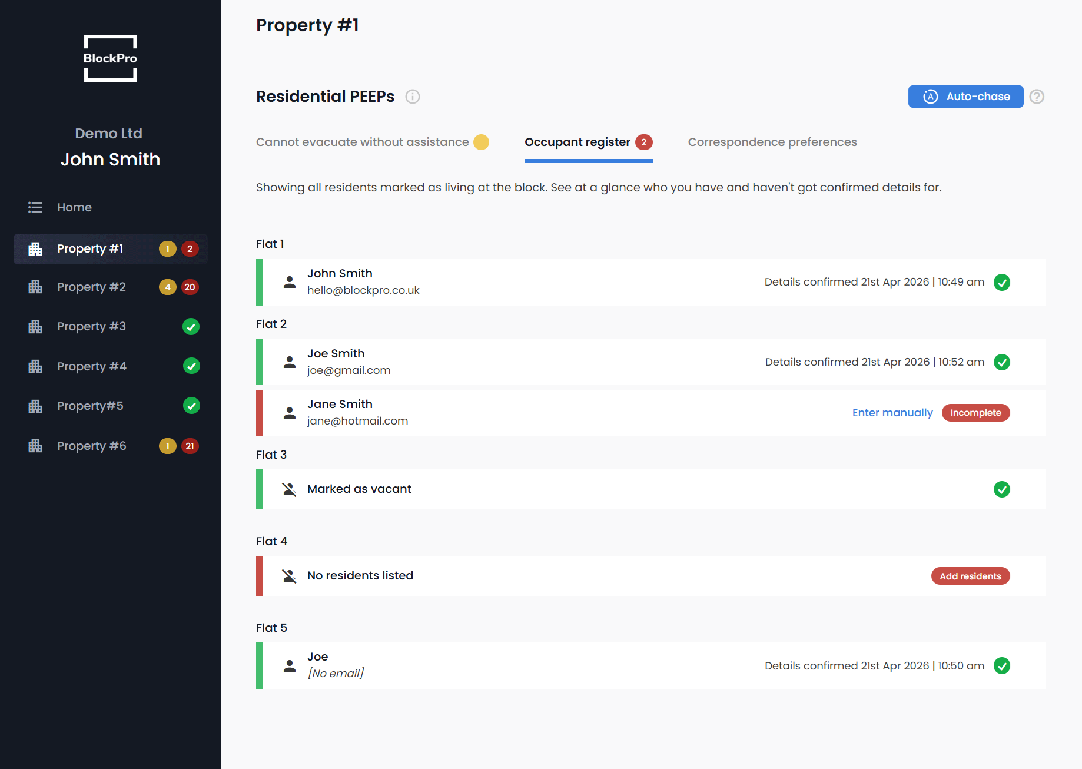Click the person icon beside John Smith
Screen dimensions: 1082x769
(x=289, y=281)
